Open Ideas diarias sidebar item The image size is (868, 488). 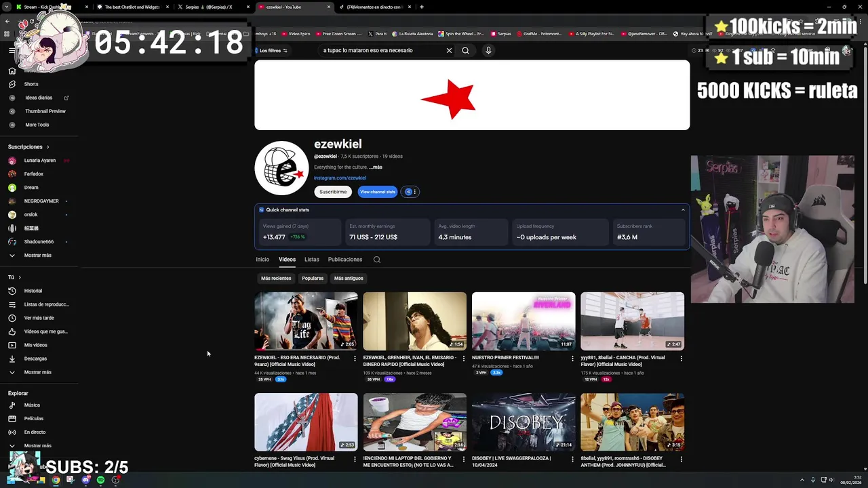point(39,98)
